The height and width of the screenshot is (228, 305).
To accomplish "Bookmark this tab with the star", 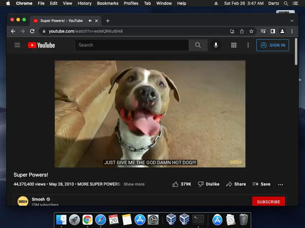I will coord(251,31).
